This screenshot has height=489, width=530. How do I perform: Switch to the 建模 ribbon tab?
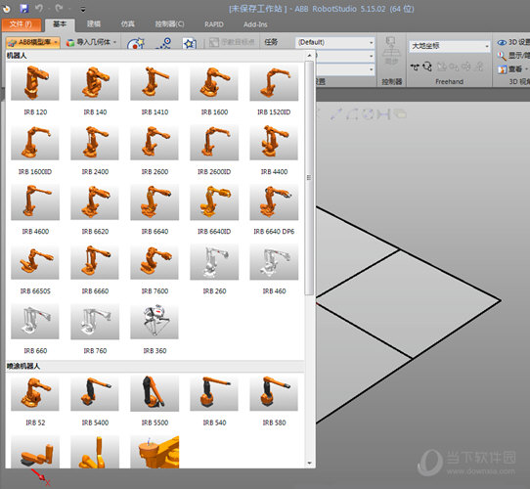pos(94,24)
